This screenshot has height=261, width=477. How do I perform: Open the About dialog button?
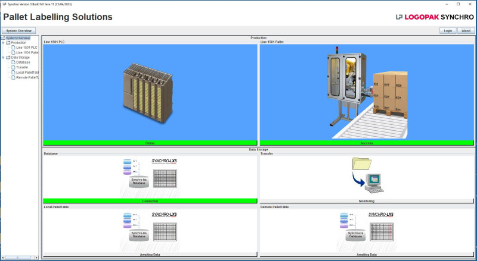point(466,30)
